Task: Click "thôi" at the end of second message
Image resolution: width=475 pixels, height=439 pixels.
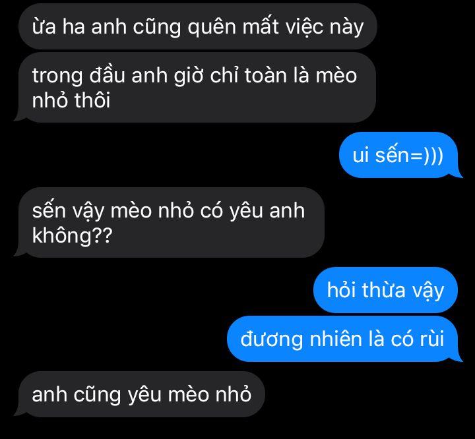Action: pos(92,100)
